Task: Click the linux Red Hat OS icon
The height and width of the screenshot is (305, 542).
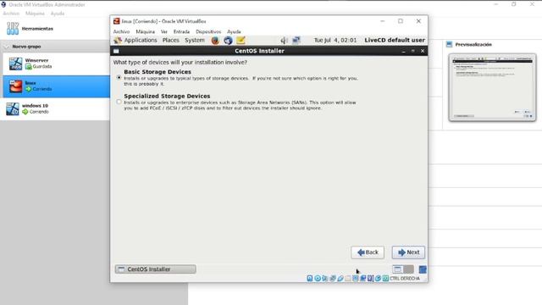Action: coord(15,86)
